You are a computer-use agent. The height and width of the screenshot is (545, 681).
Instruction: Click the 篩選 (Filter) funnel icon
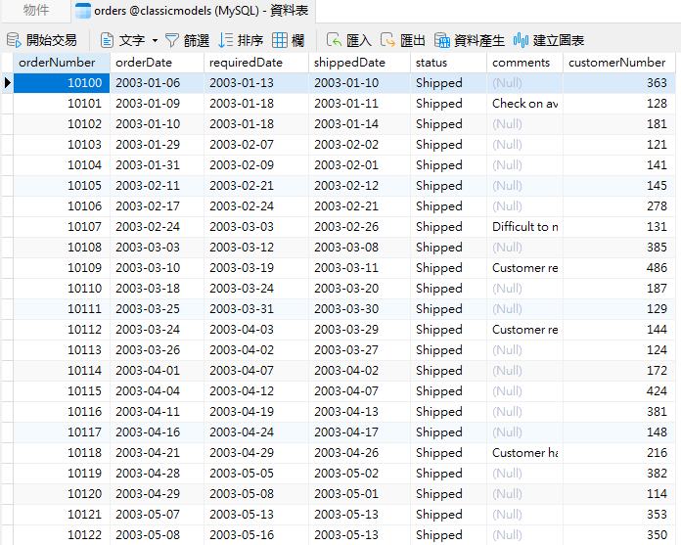(x=172, y=40)
